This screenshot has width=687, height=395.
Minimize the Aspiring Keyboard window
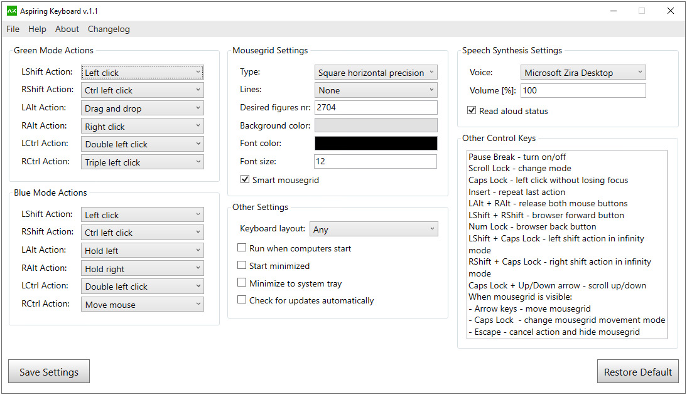coord(614,11)
